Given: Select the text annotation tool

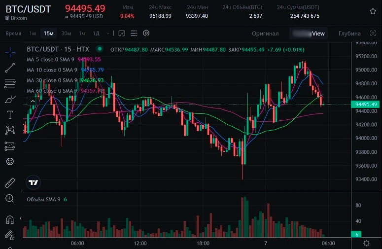Looking at the screenshot, I should point(10,115).
